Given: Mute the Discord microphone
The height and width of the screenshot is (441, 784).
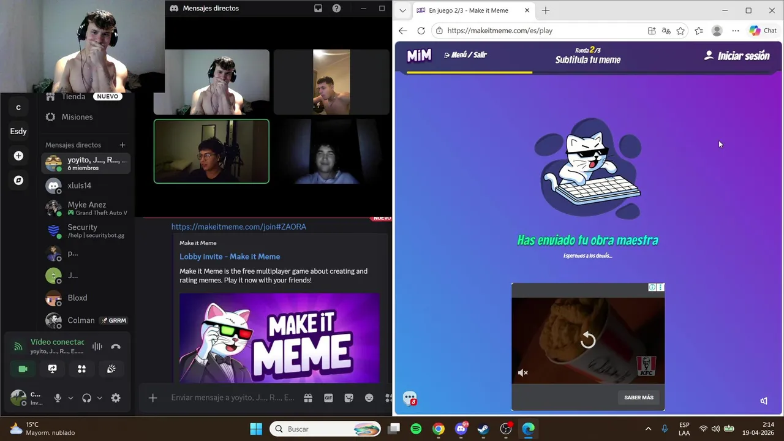Looking at the screenshot, I should coord(58,398).
